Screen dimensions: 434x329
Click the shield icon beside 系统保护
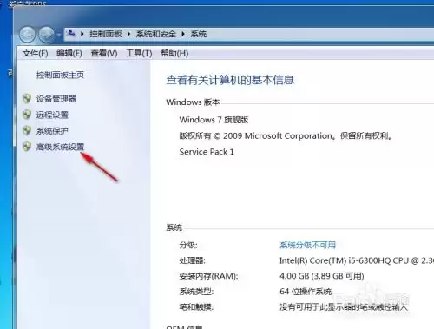coord(27,130)
